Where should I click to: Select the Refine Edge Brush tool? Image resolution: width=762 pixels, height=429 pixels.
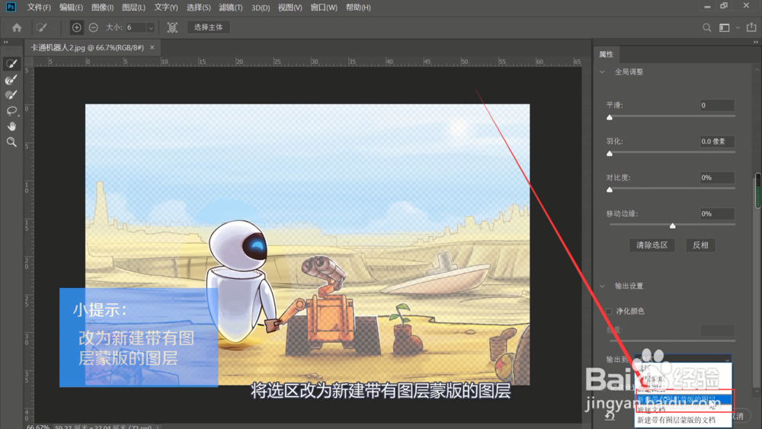(11, 79)
